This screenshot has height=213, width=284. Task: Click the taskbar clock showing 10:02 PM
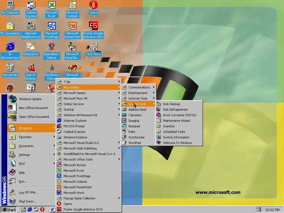(x=272, y=210)
